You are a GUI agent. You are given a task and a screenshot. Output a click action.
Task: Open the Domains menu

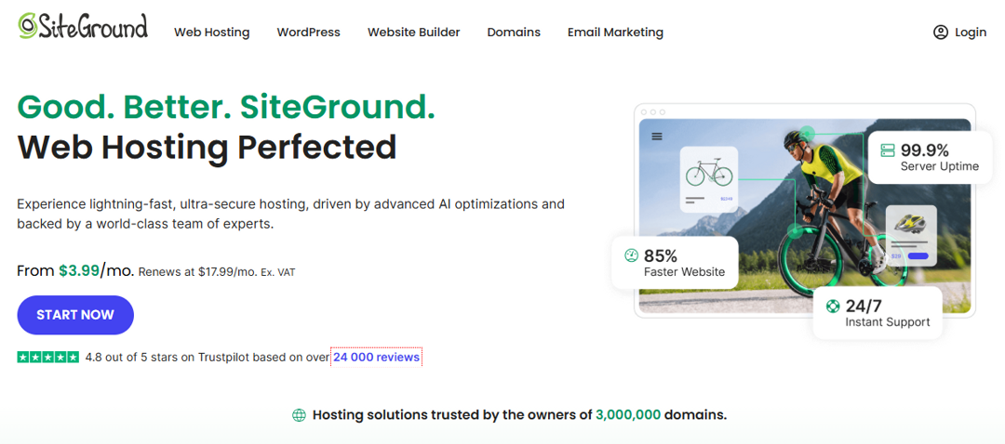tap(514, 33)
